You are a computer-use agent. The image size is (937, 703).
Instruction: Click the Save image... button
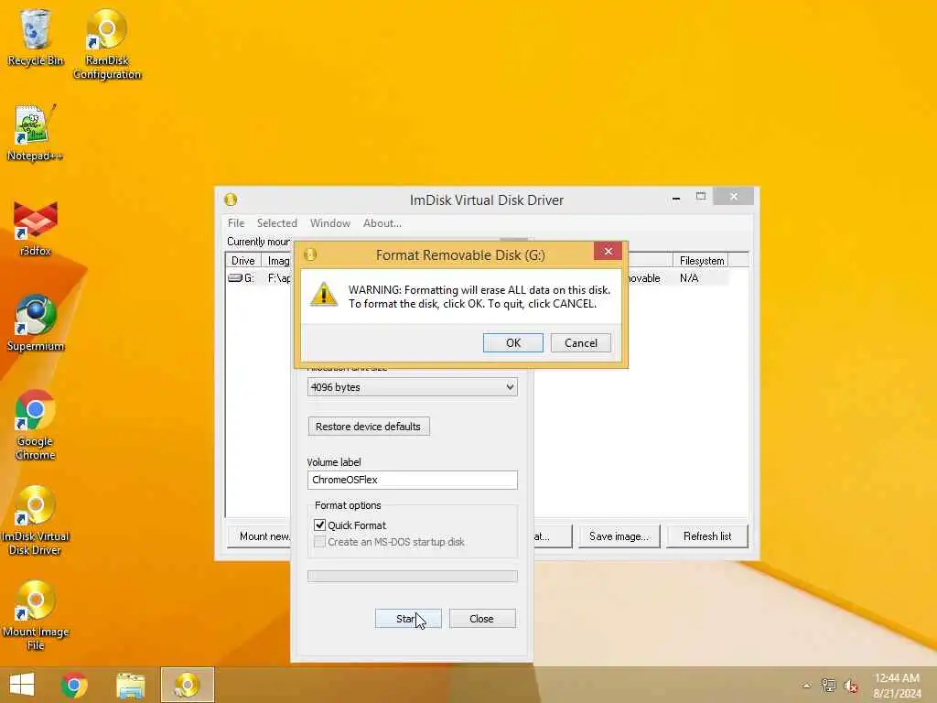click(x=619, y=536)
